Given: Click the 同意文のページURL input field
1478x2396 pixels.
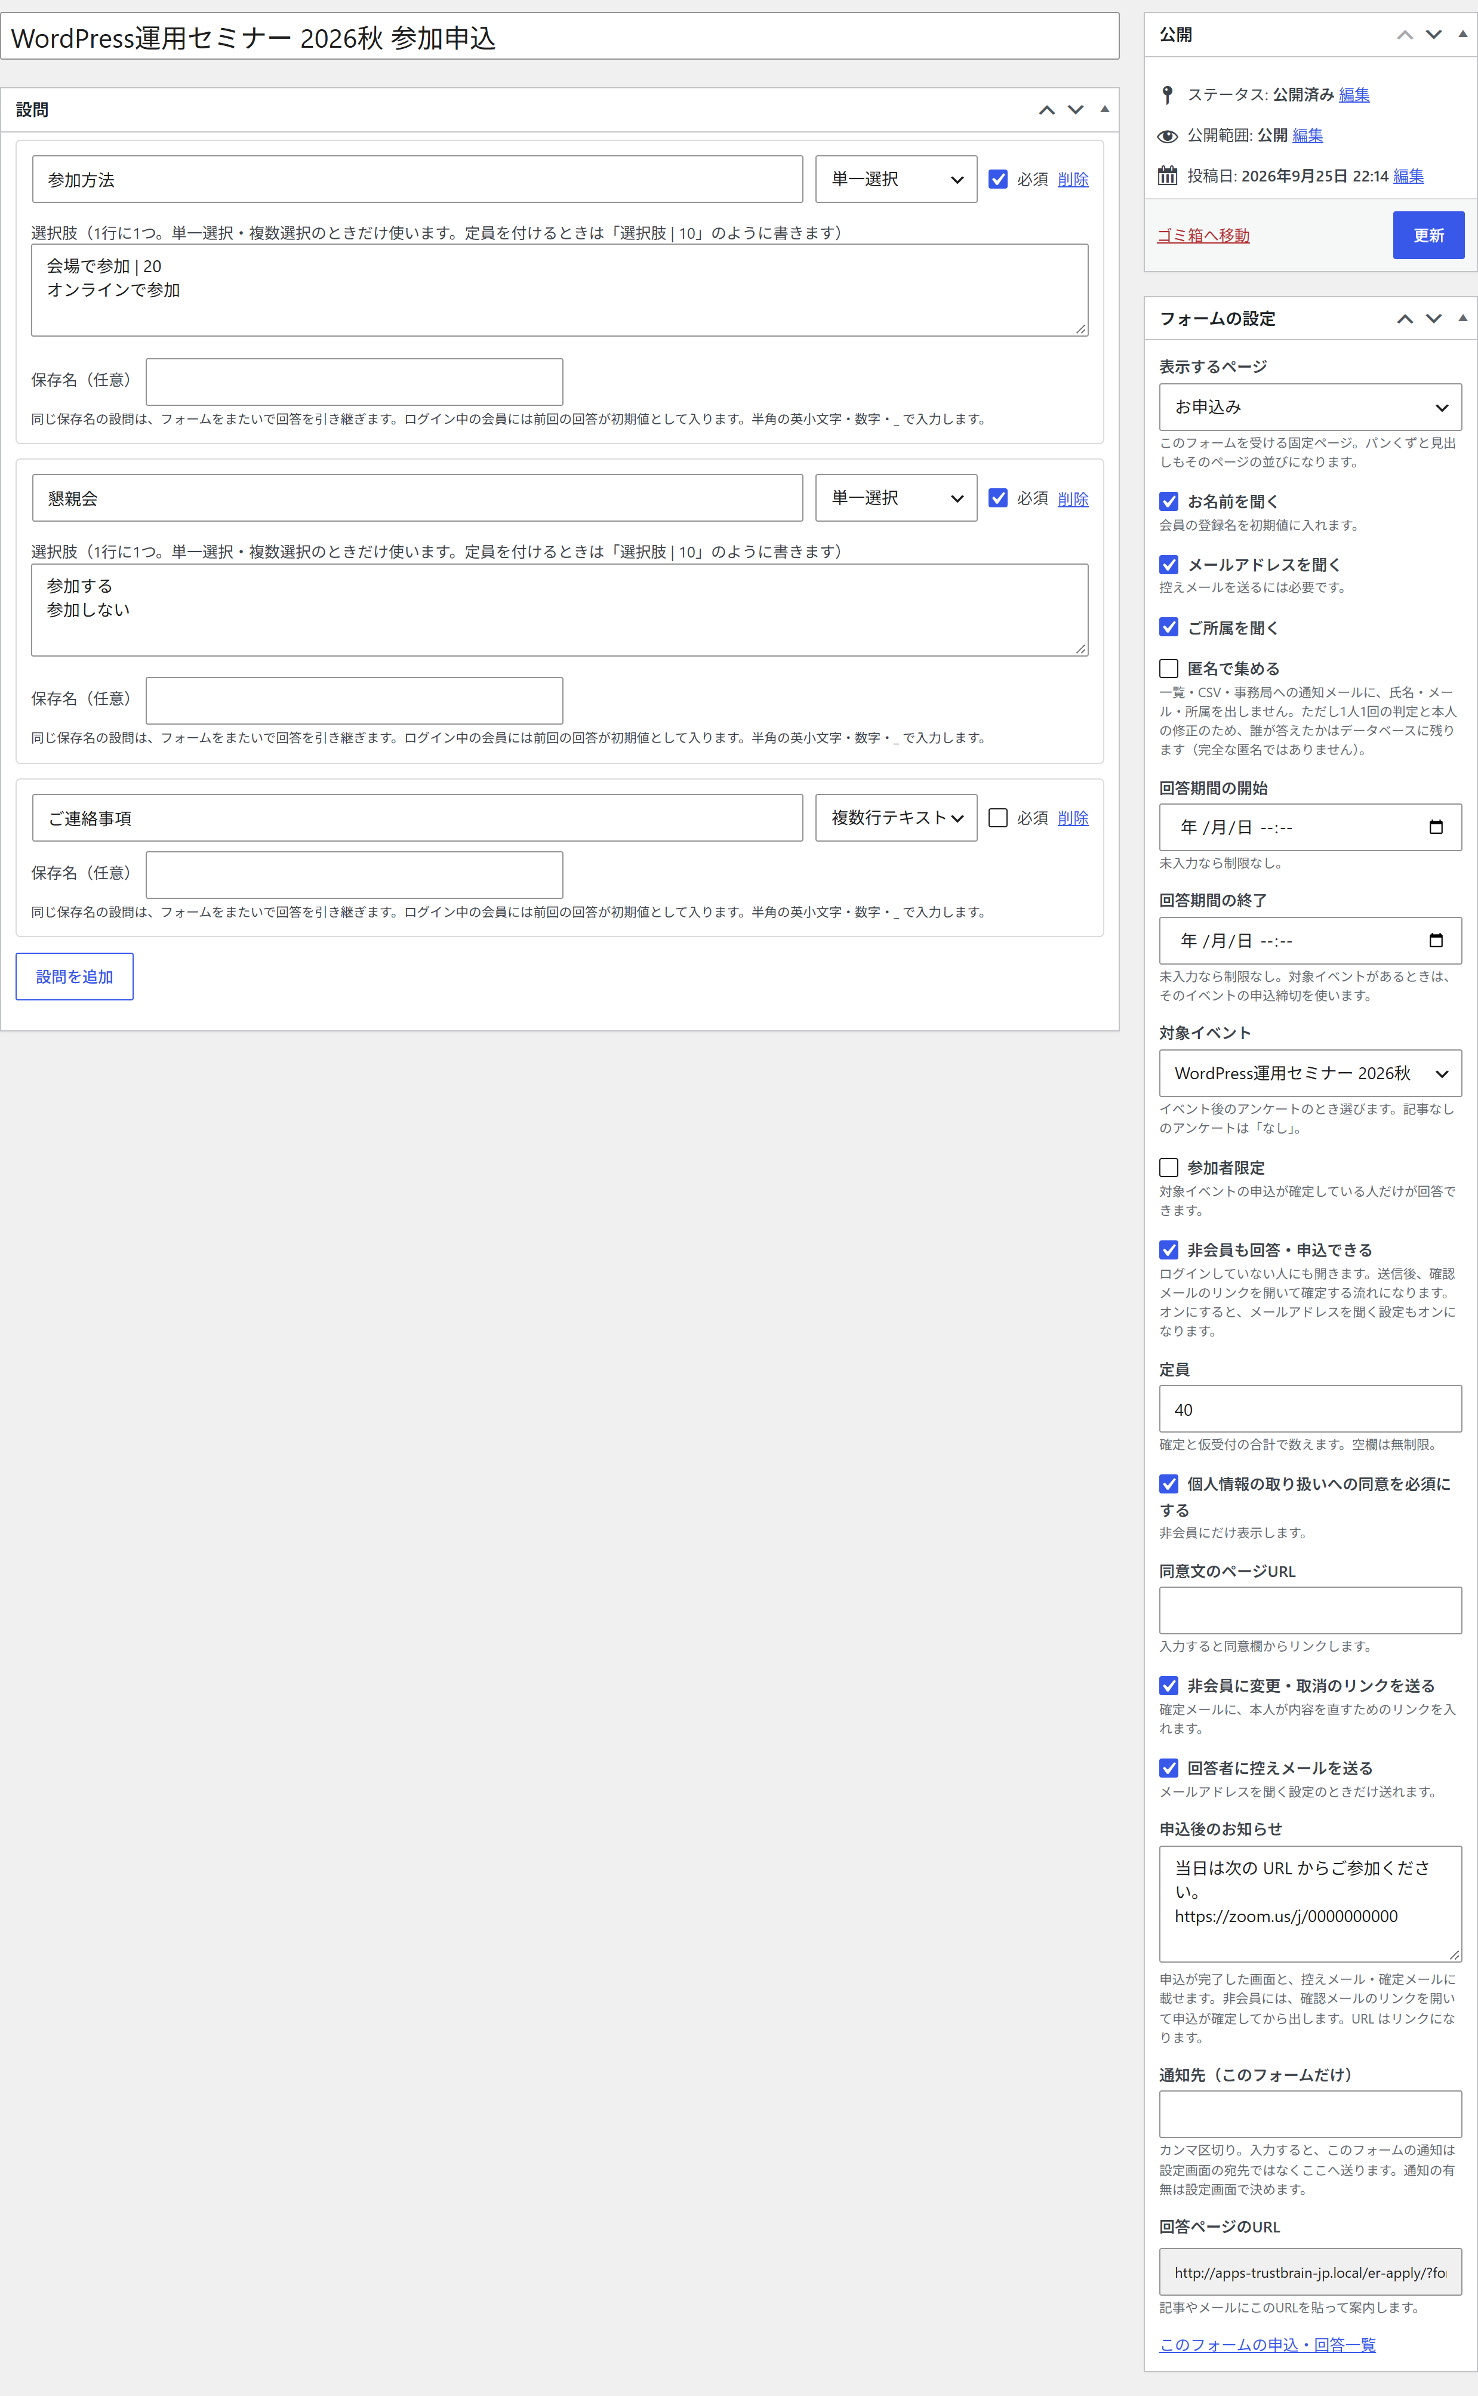Looking at the screenshot, I should (x=1310, y=1610).
